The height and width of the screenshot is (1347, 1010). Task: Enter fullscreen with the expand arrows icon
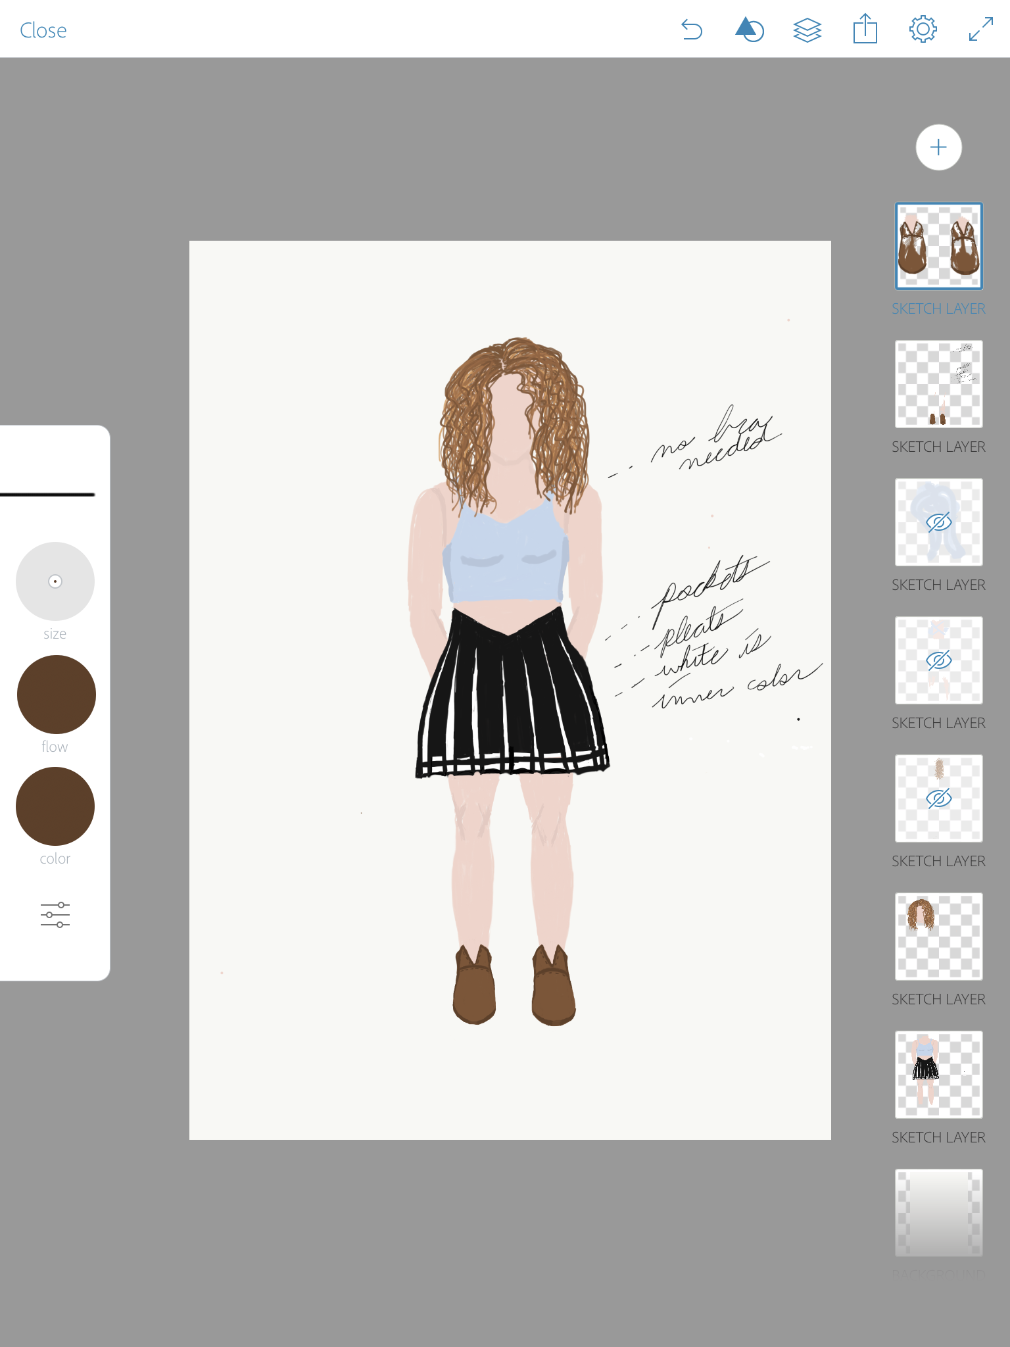980,30
